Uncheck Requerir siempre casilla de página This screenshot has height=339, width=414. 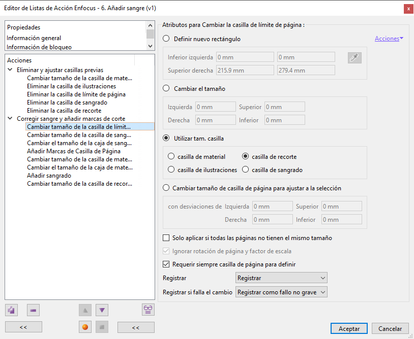click(x=166, y=264)
